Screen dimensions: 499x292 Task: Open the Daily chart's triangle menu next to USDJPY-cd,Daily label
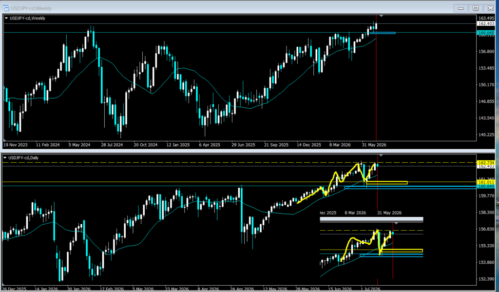tap(5, 157)
